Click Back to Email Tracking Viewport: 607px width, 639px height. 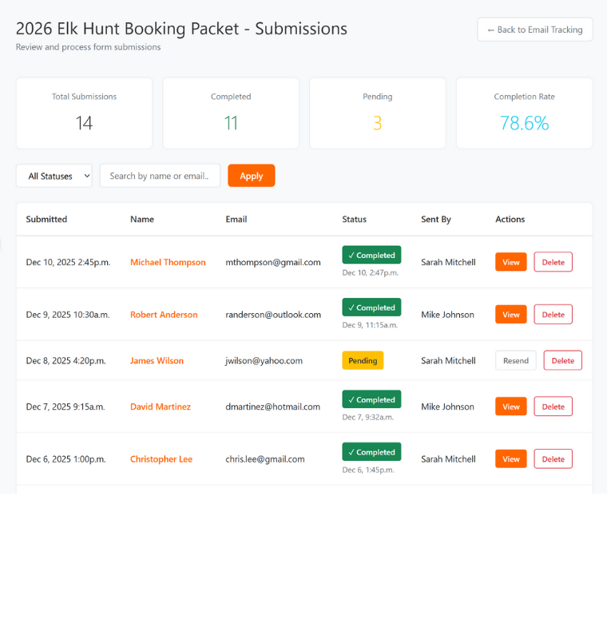tap(534, 29)
